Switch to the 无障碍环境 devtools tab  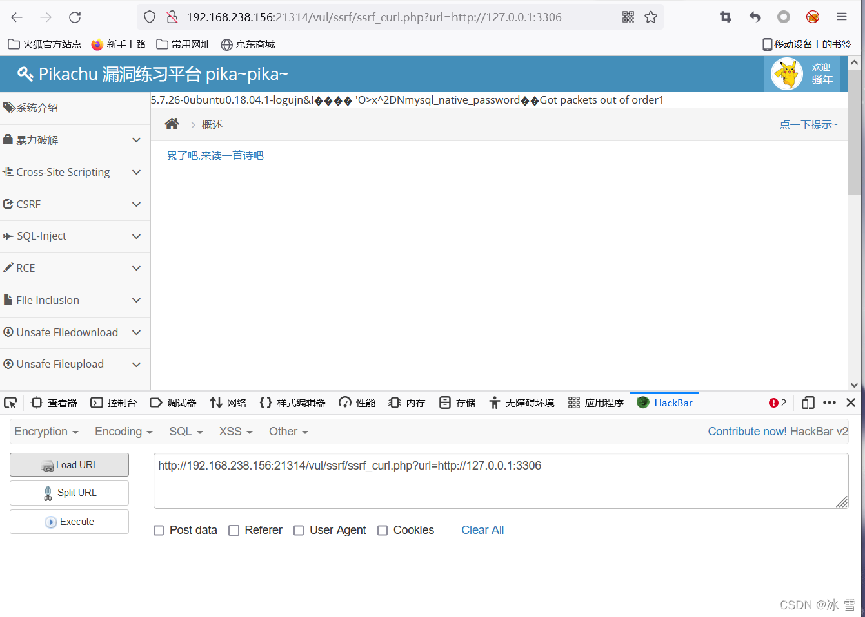(x=521, y=403)
